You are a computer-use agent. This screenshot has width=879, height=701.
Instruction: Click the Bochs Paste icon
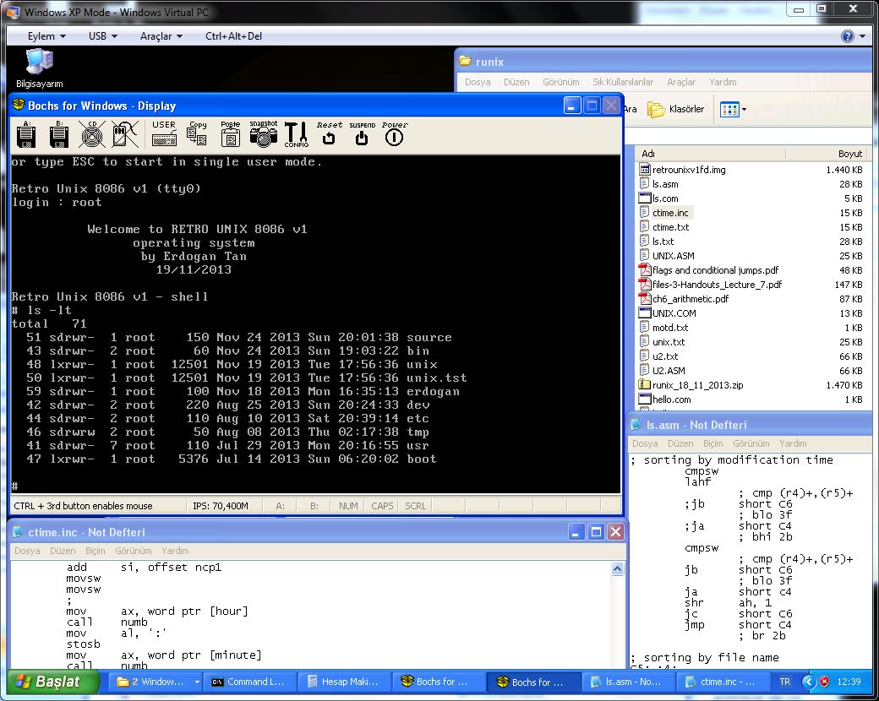(x=231, y=134)
